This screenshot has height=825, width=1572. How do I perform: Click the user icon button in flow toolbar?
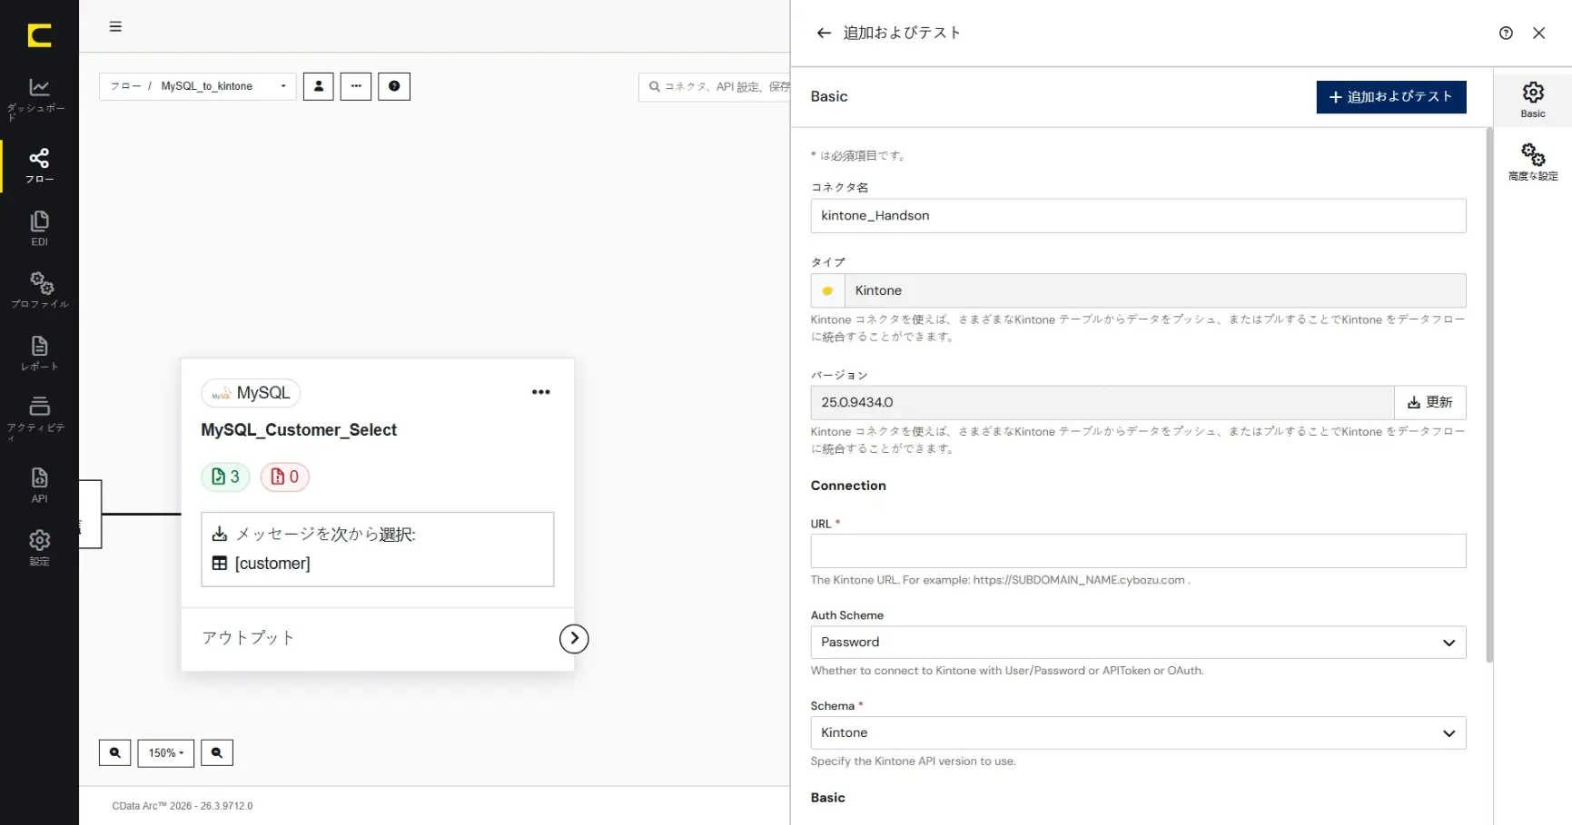(319, 86)
